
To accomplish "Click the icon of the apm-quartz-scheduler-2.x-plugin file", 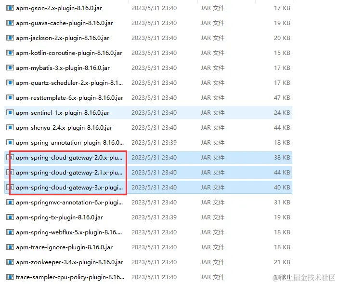I will click(10, 82).
